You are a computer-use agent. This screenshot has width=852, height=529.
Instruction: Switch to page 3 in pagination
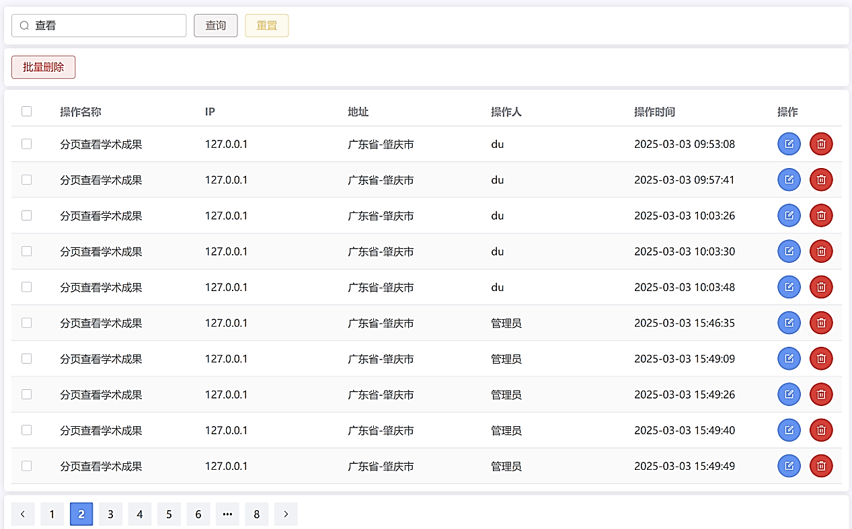110,514
